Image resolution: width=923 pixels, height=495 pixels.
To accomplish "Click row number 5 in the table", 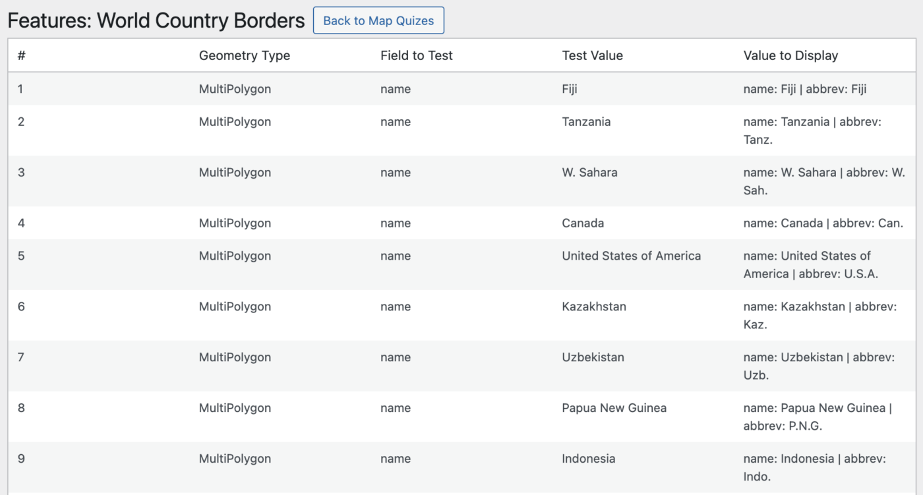I will pyautogui.click(x=21, y=256).
